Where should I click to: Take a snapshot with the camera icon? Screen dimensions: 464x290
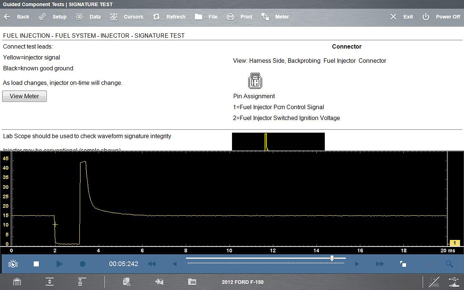pos(13,264)
